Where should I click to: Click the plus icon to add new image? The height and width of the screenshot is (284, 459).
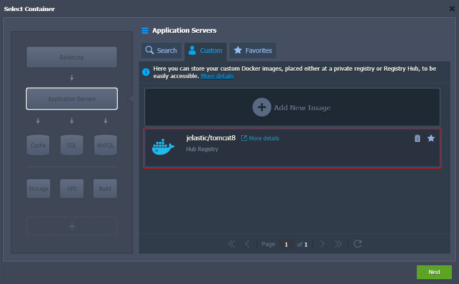coord(262,107)
